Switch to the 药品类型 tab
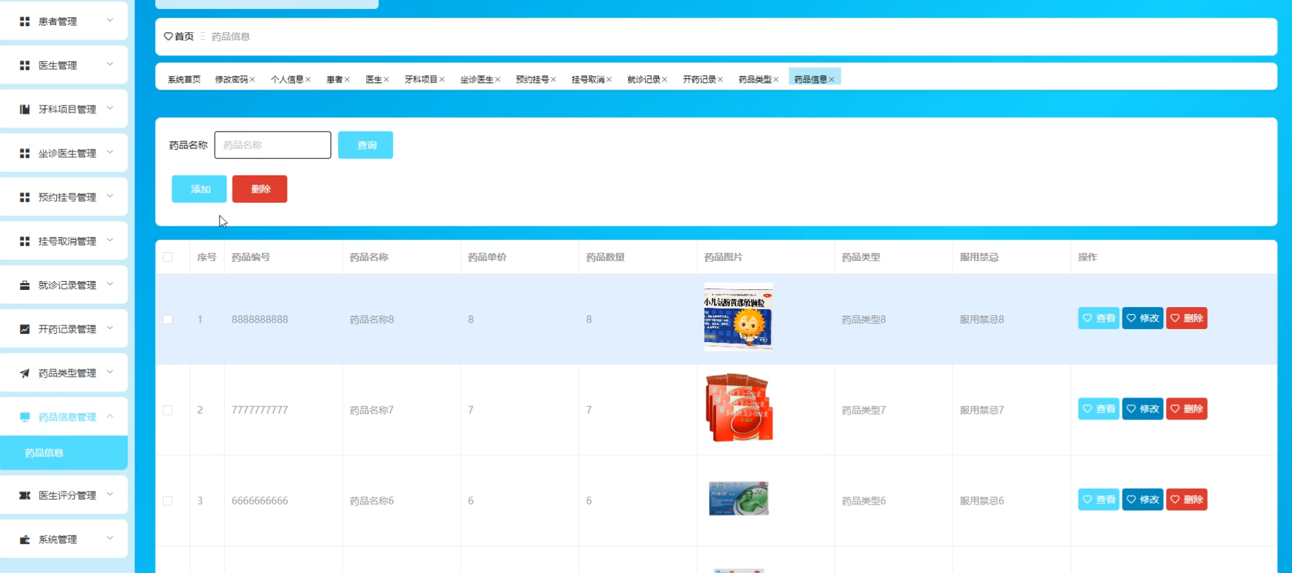The image size is (1292, 573). (754, 80)
